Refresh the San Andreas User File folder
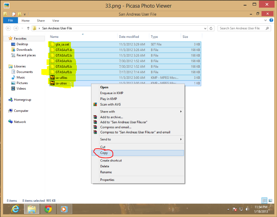 211,28
